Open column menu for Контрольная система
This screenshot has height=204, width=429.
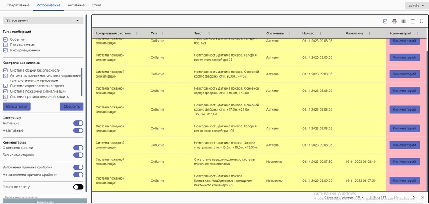pos(137,33)
